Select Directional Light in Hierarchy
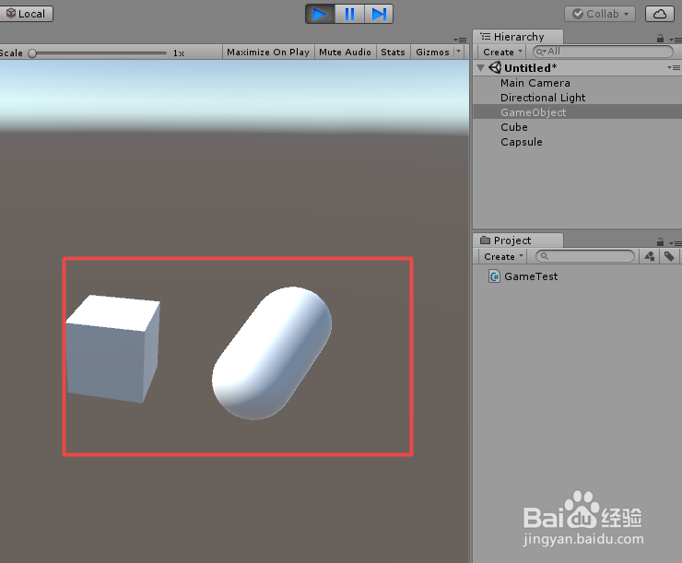 (578, 98)
